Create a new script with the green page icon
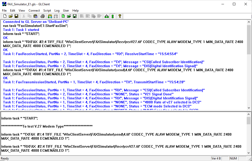Viewport: 252px width, 161px height. pyautogui.click(x=63, y=16)
